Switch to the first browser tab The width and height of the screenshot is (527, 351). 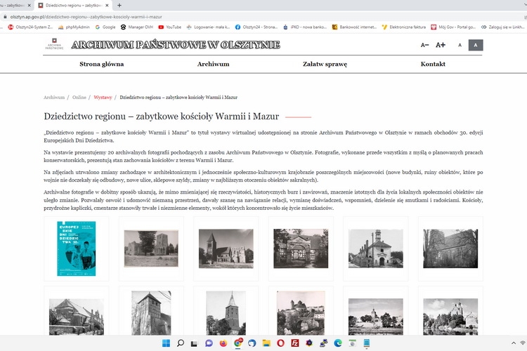pos(13,6)
